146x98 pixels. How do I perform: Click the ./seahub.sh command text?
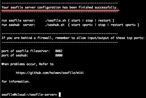[x=54, y=25]
